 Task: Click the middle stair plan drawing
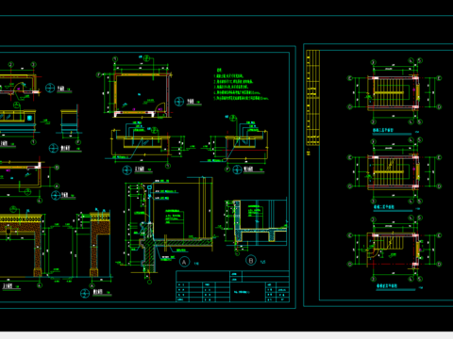[394, 172]
